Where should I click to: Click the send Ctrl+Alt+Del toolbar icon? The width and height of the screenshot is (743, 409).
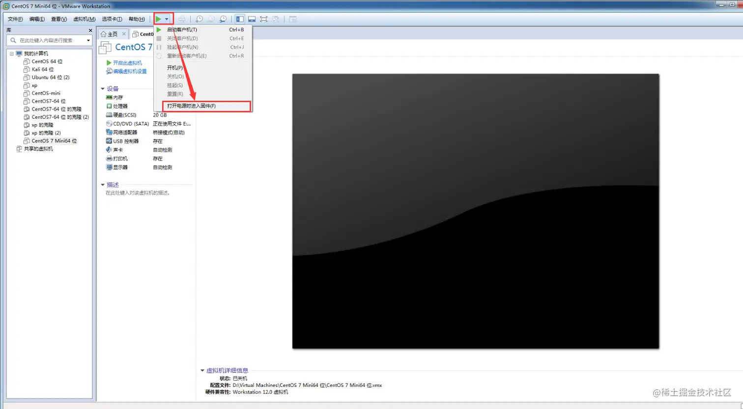182,19
